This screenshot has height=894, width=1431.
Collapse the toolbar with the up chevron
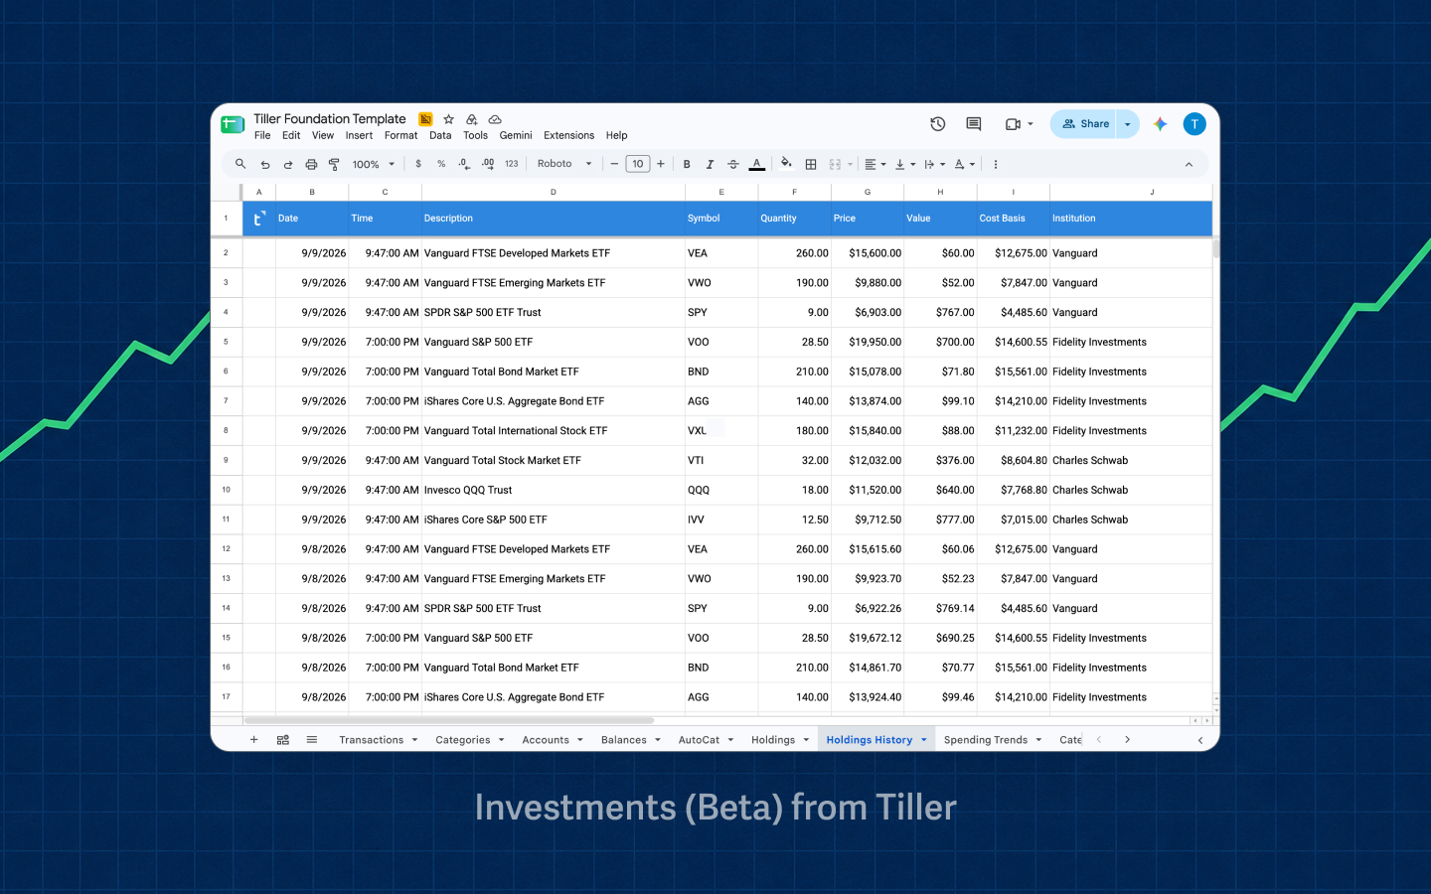click(1189, 164)
